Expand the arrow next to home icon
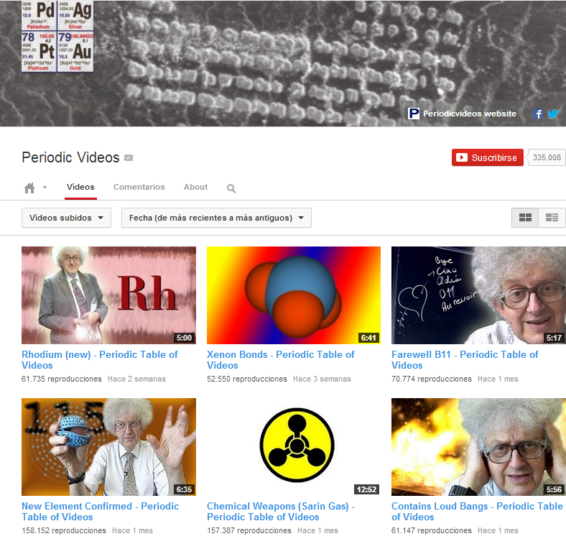This screenshot has width=566, height=544. [45, 188]
